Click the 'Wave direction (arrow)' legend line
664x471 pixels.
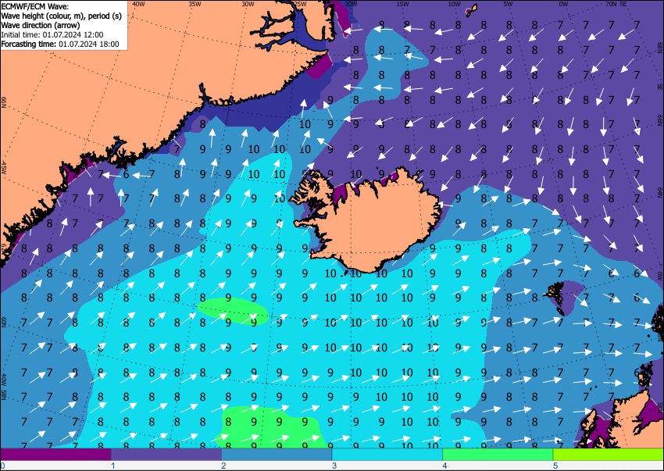(x=40, y=25)
